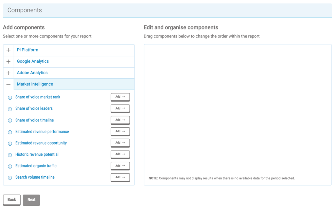View info for Share of voice timeline
The width and height of the screenshot is (335, 209).
click(x=10, y=120)
